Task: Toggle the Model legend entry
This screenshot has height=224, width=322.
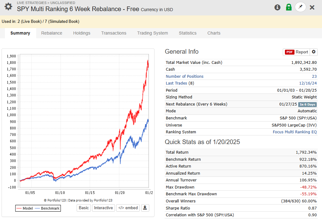Action: click(x=25, y=208)
